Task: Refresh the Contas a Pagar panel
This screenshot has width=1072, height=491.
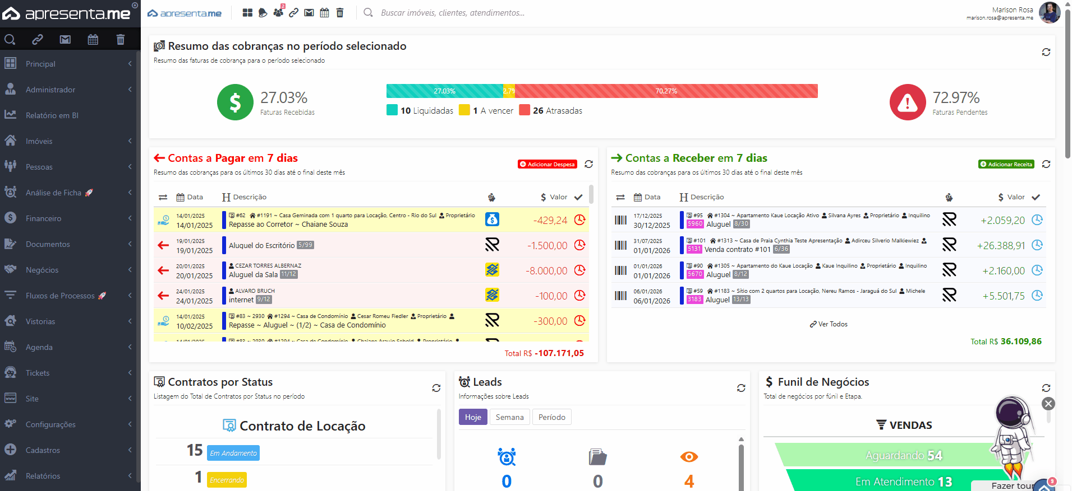Action: (x=588, y=164)
